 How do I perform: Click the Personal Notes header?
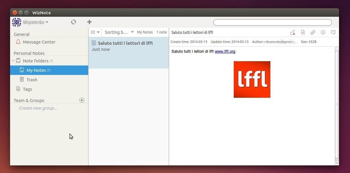tap(29, 53)
